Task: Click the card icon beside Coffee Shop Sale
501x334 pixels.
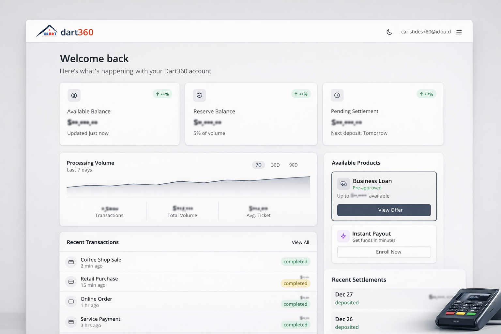Action: click(71, 262)
